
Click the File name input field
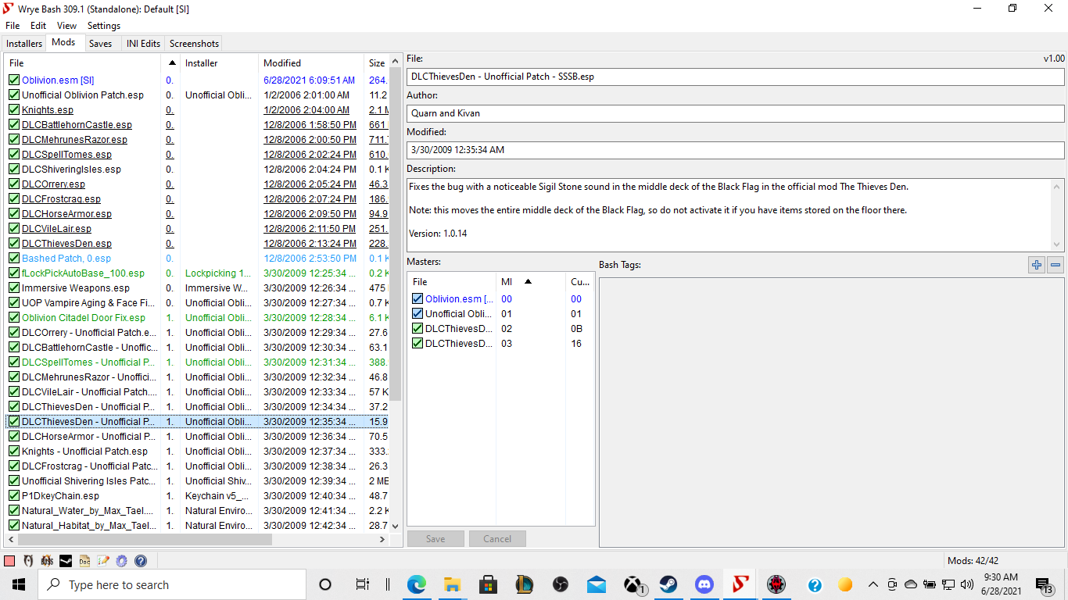tap(735, 77)
